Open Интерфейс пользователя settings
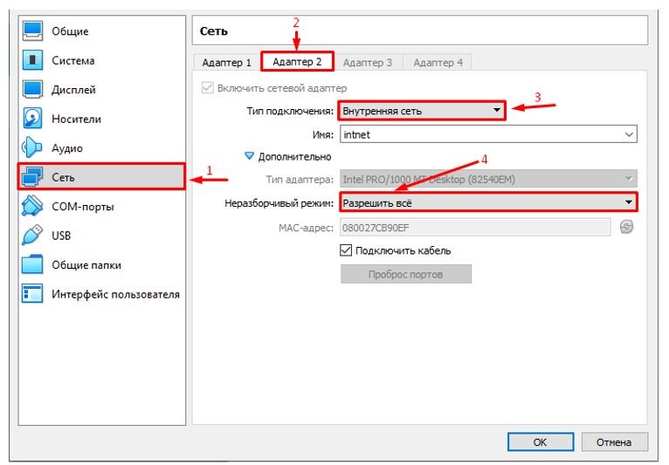The height and width of the screenshot is (465, 669). coord(102,294)
